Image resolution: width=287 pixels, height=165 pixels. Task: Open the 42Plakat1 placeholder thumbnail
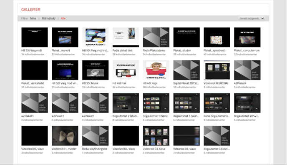[x=96, y=103]
